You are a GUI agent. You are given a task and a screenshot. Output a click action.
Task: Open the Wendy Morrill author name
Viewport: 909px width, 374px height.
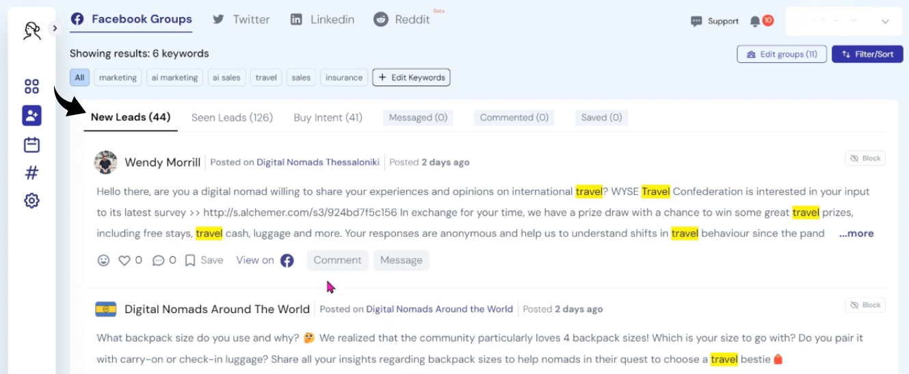[x=163, y=163]
